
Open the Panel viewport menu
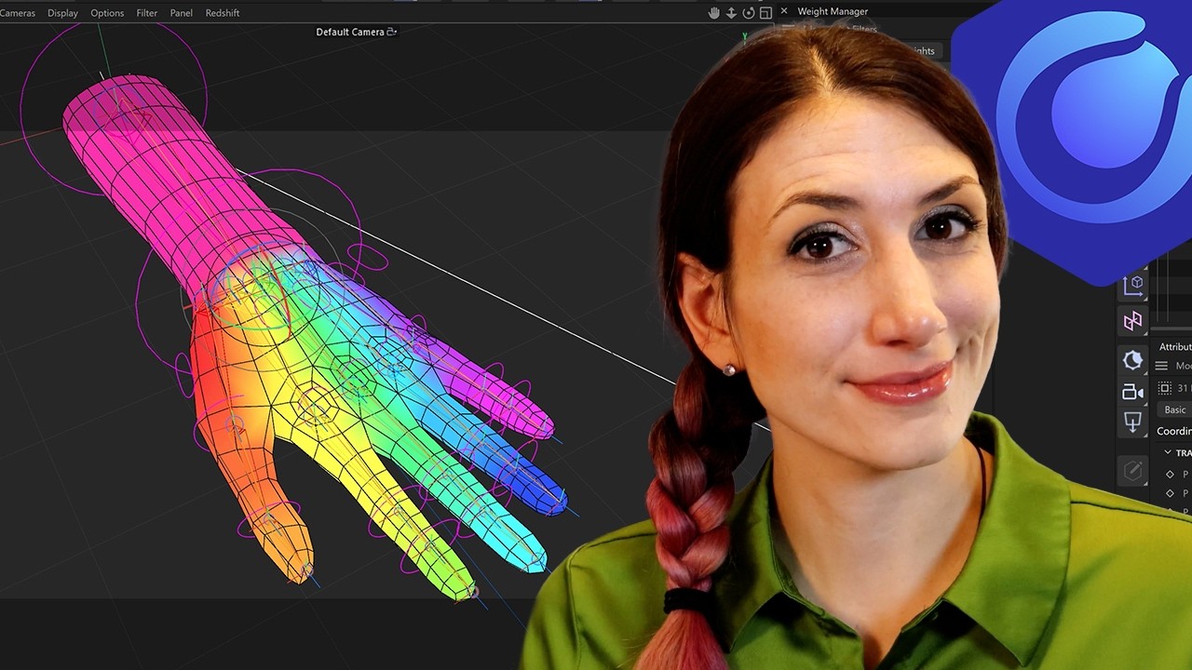(x=182, y=13)
